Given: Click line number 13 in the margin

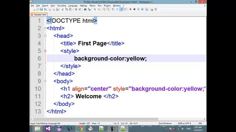Looking at the screenshot, I should [38, 111].
